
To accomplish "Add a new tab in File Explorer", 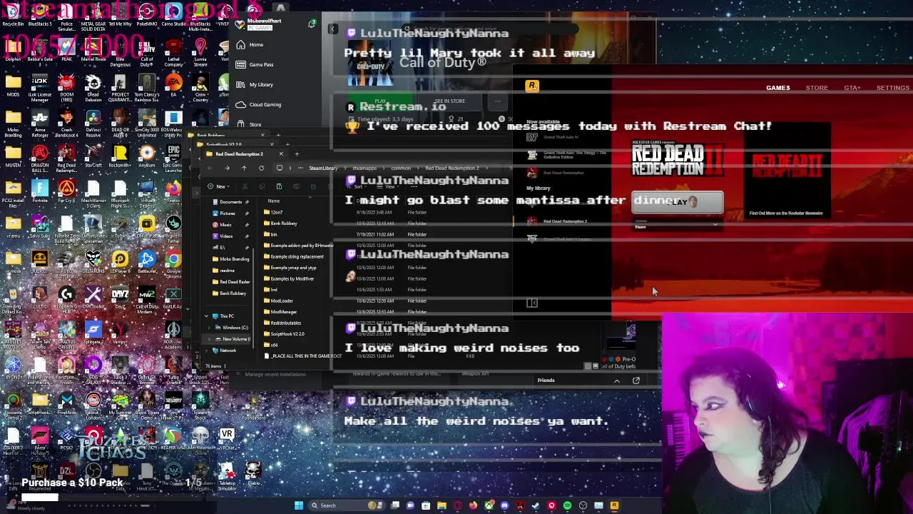I will point(297,154).
